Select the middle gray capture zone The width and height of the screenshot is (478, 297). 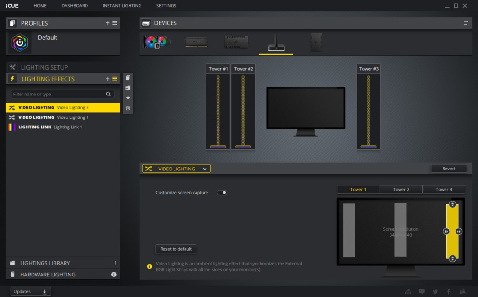pos(400,230)
